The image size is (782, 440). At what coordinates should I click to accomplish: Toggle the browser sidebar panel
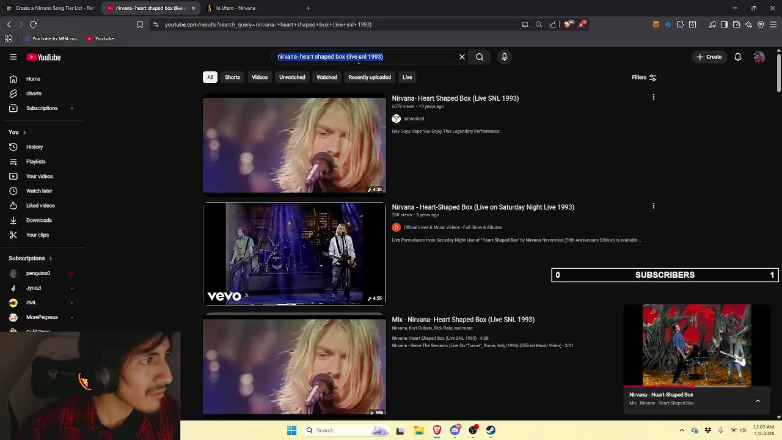(724, 24)
